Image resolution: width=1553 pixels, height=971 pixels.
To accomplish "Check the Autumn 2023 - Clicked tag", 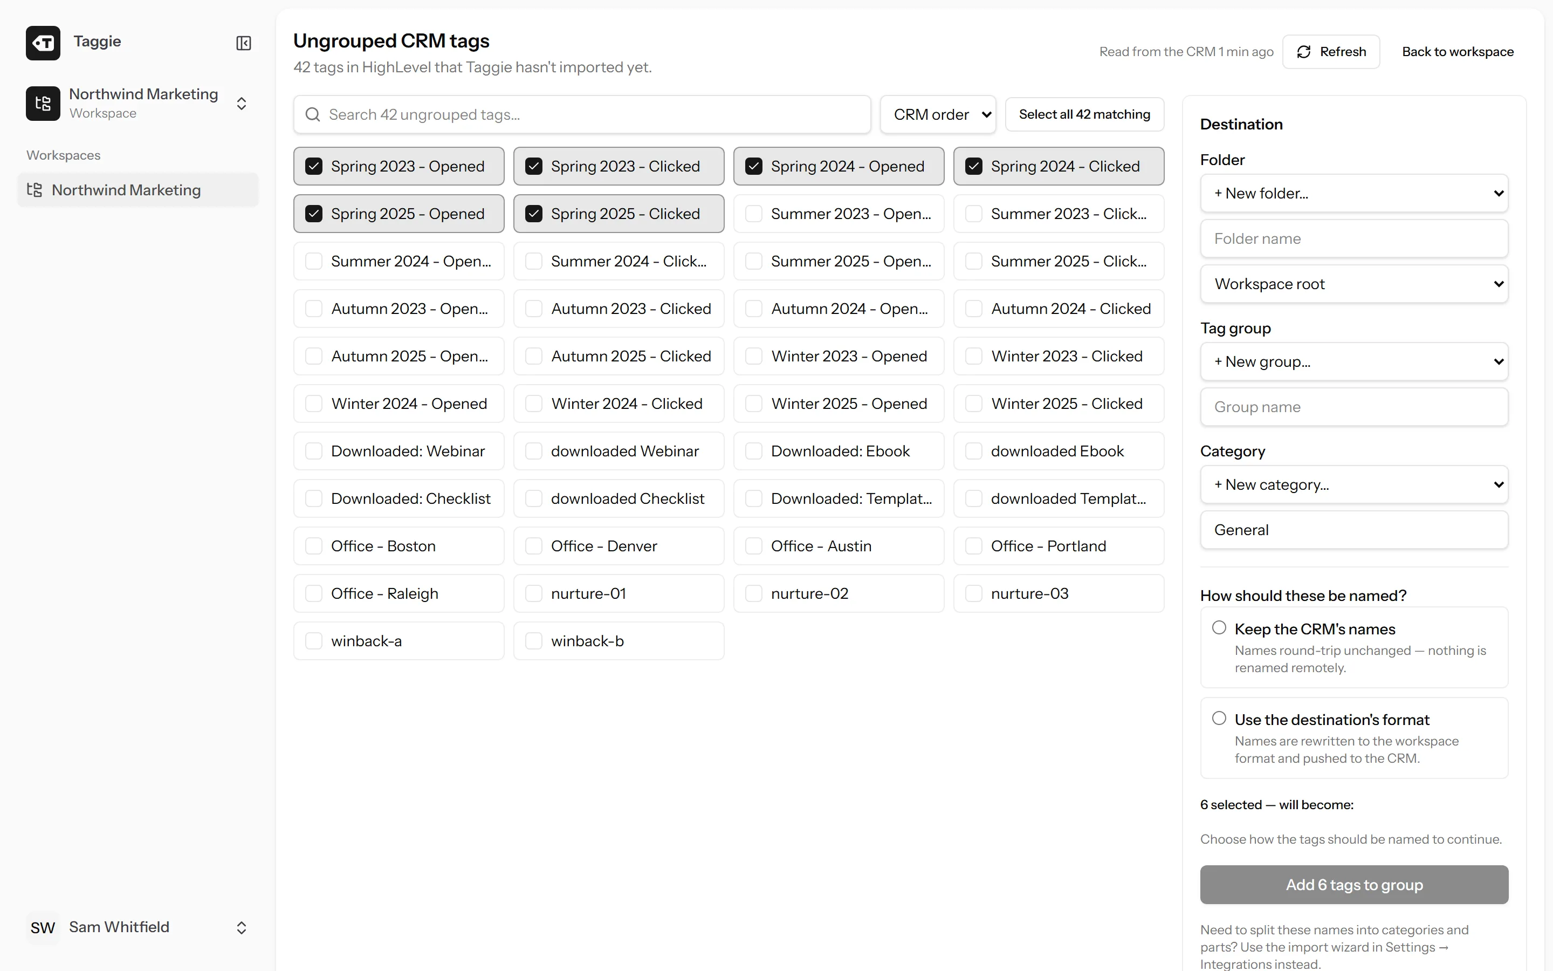I will coord(534,309).
